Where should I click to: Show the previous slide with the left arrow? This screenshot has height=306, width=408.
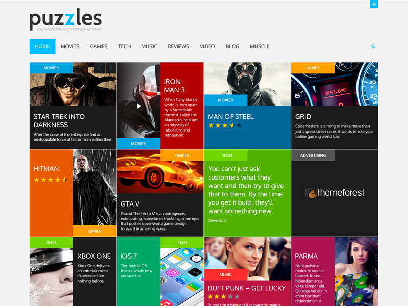click(99, 68)
